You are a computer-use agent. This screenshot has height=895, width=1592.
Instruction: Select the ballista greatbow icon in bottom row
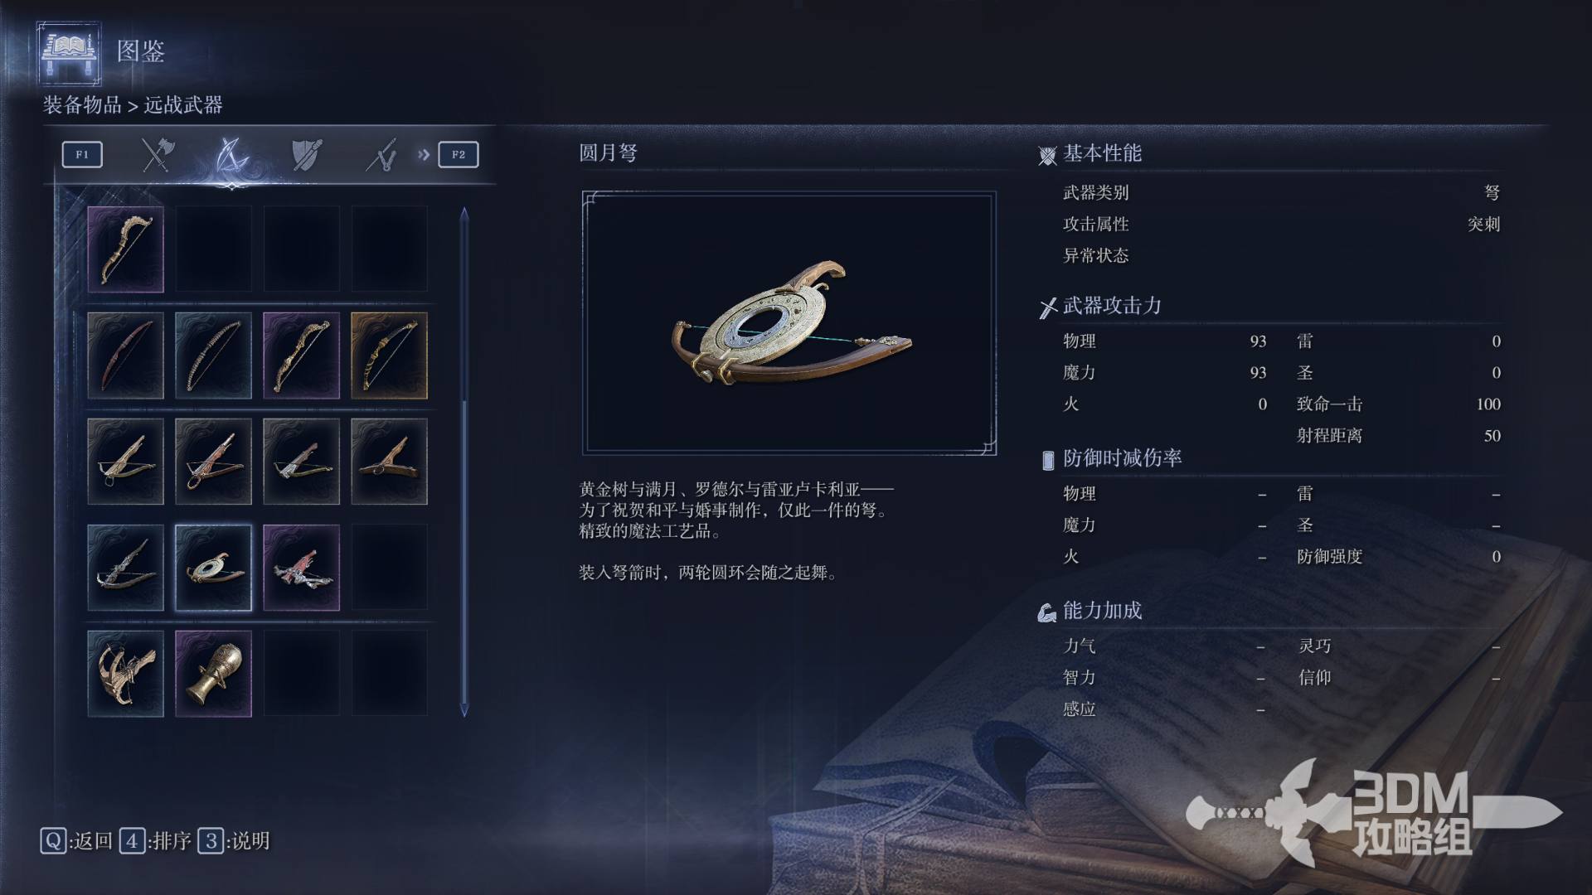[126, 674]
